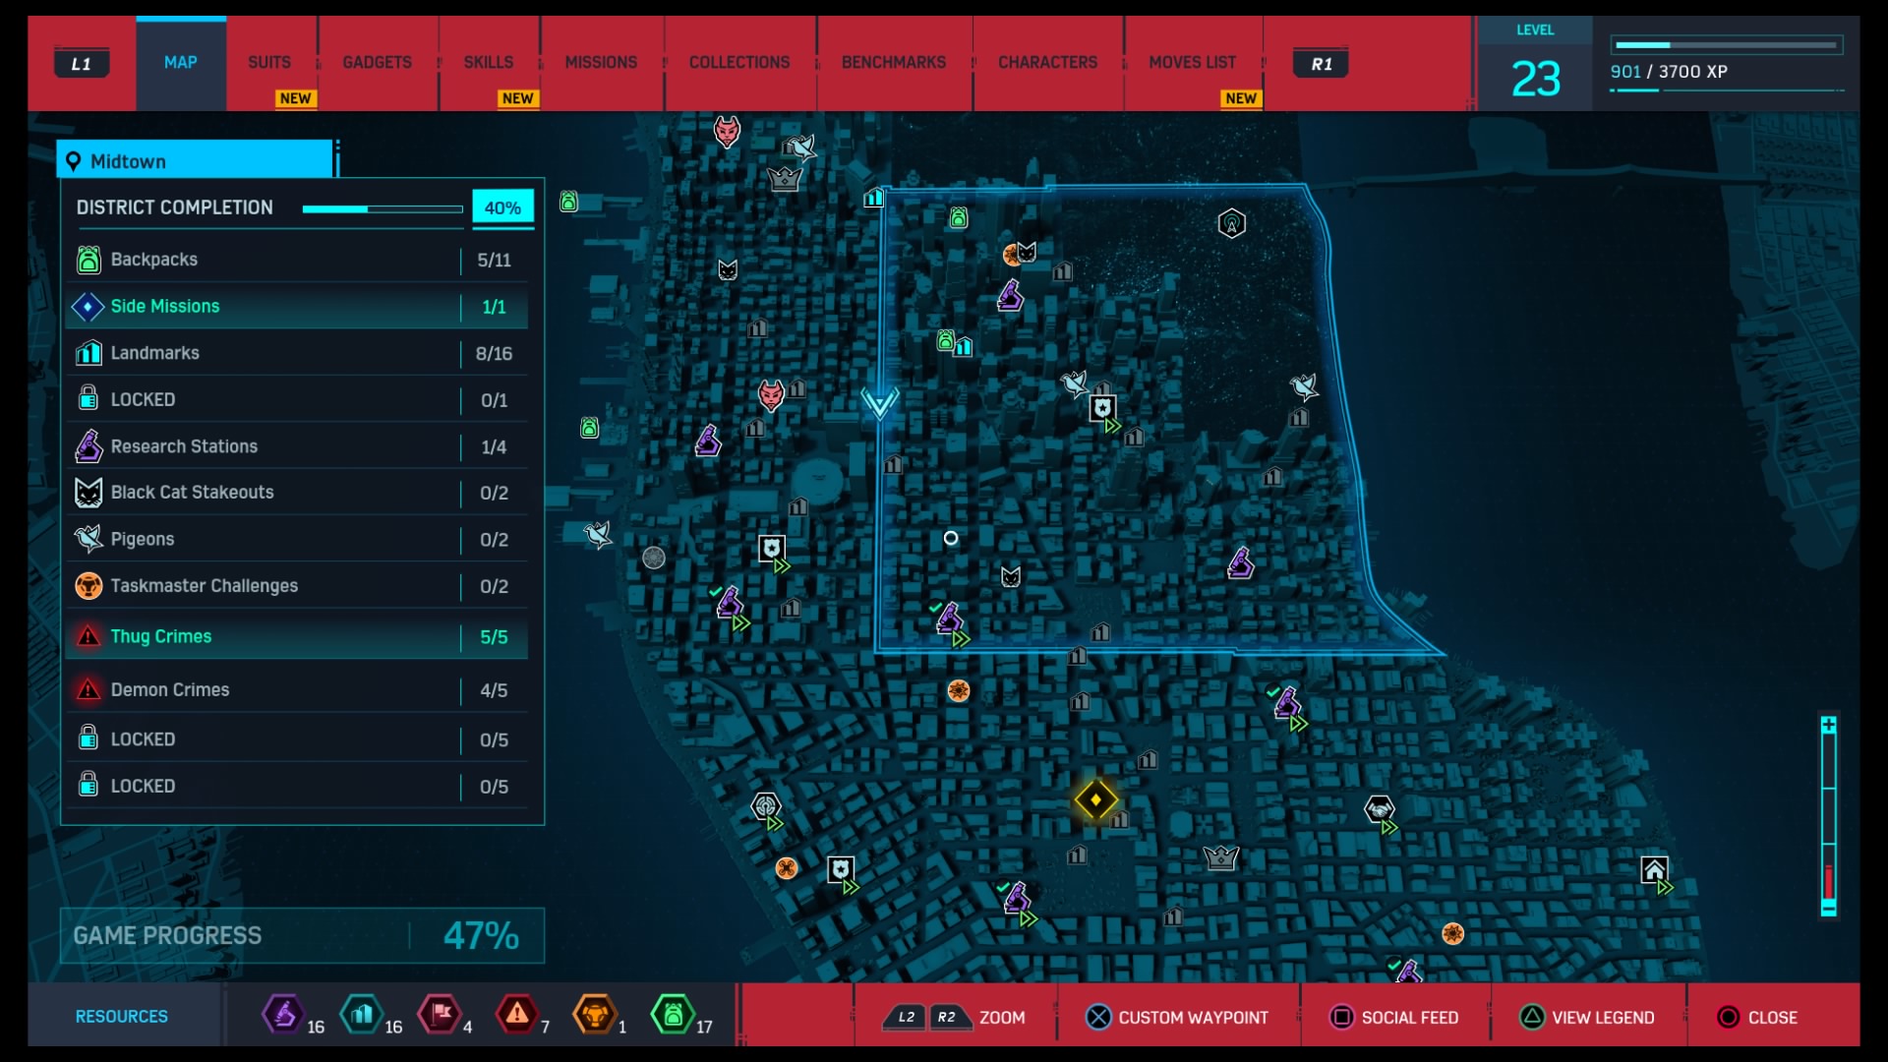The image size is (1888, 1062).
Task: Click the Game Progress 47% panel
Action: click(x=302, y=935)
